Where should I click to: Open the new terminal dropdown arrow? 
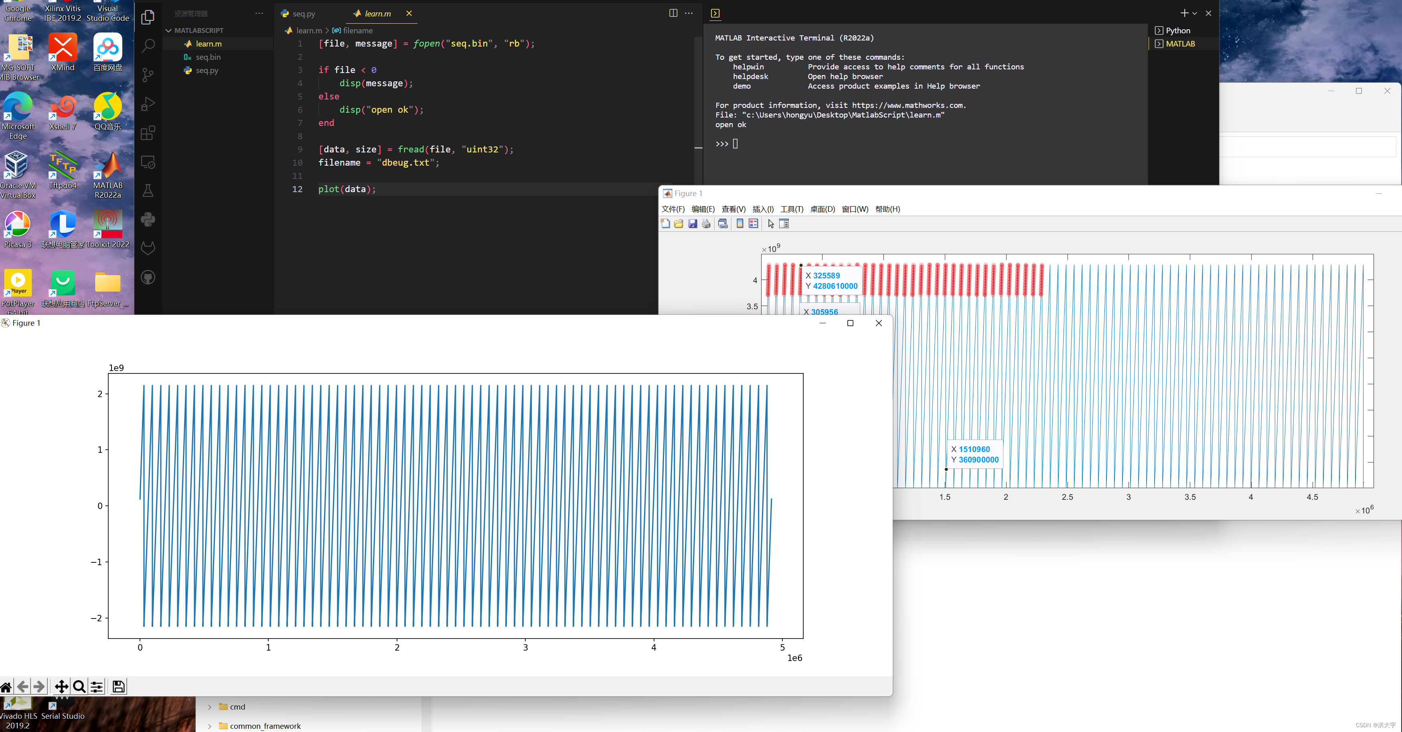point(1195,13)
